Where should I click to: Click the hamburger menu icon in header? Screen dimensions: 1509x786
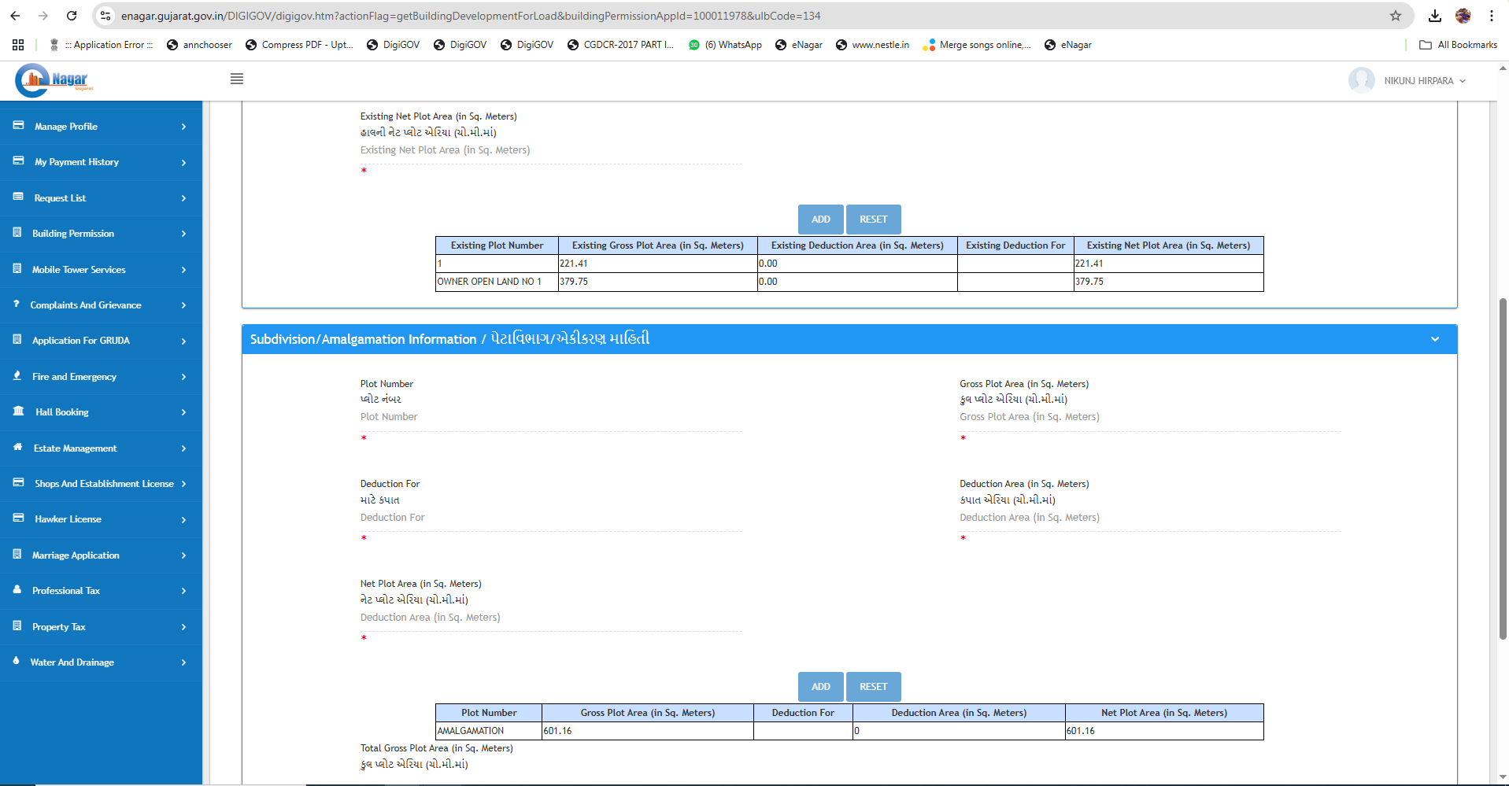tap(236, 79)
